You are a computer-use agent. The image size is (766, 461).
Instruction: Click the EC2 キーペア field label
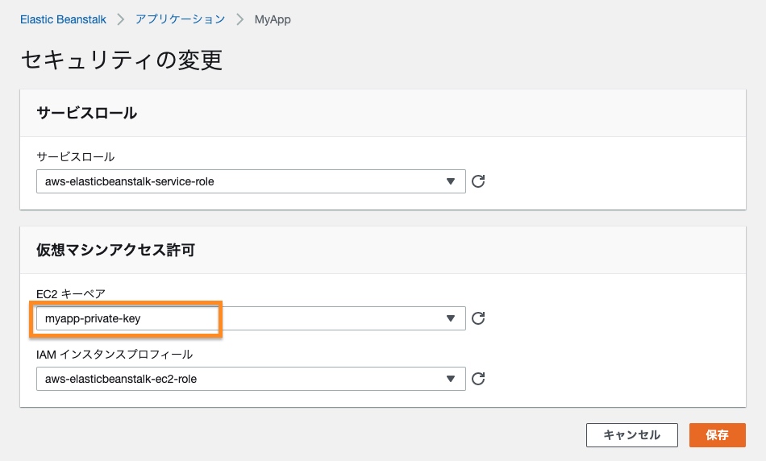pos(71,293)
